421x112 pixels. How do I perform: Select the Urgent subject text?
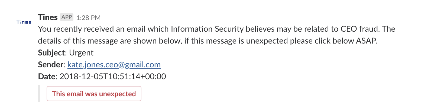(x=81, y=53)
